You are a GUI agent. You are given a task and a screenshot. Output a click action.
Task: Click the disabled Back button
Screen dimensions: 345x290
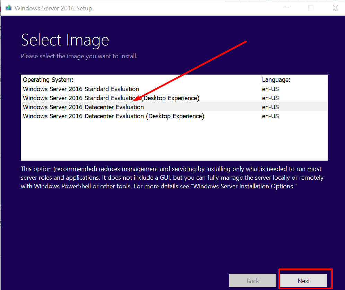(x=253, y=280)
